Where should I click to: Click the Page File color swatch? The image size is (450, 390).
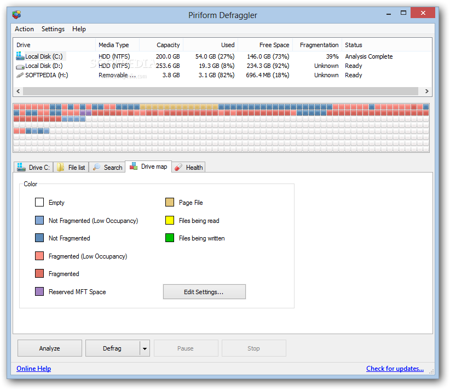coord(170,202)
